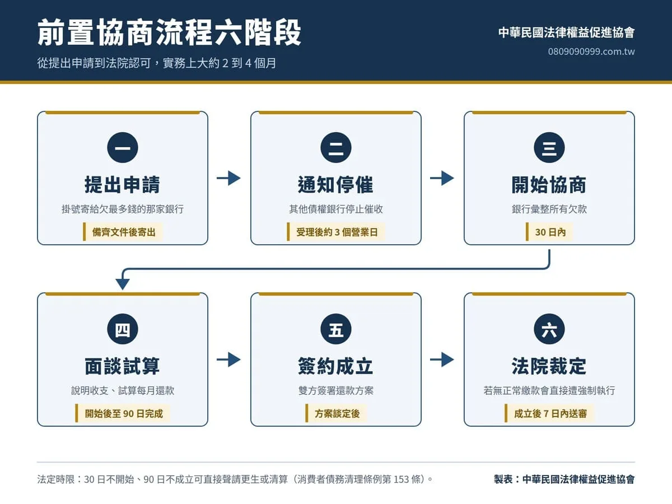Viewport: 672px width, 504px height.
Task: Click the text 其他債權銀行停止催收
Action: (336, 209)
